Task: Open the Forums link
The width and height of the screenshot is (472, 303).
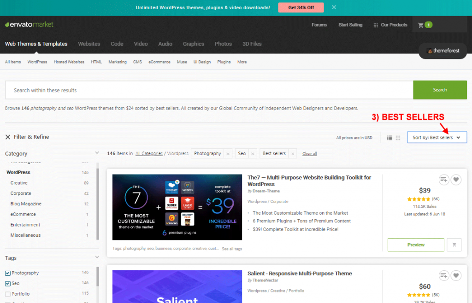Action: click(x=319, y=25)
